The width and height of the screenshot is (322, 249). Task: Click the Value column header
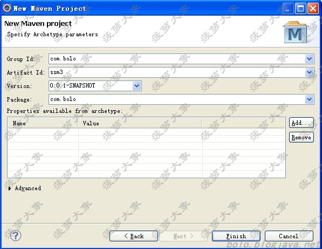tap(140, 123)
